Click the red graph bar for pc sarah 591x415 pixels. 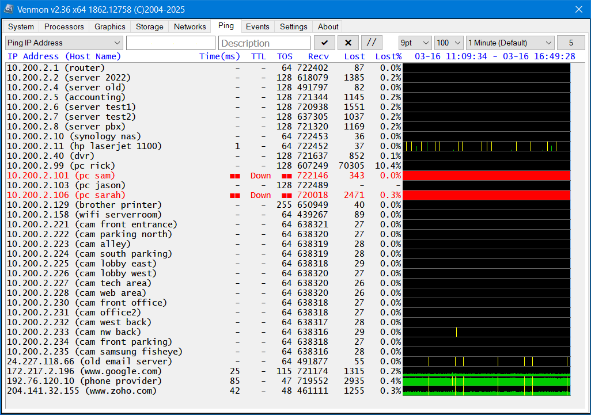click(487, 195)
